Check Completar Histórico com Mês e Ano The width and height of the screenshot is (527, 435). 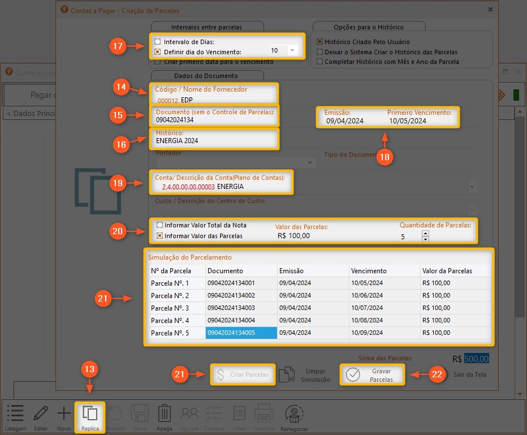[x=320, y=62]
